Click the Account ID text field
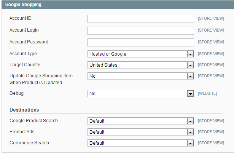Viewport: 234px width, 155px height. point(140,19)
